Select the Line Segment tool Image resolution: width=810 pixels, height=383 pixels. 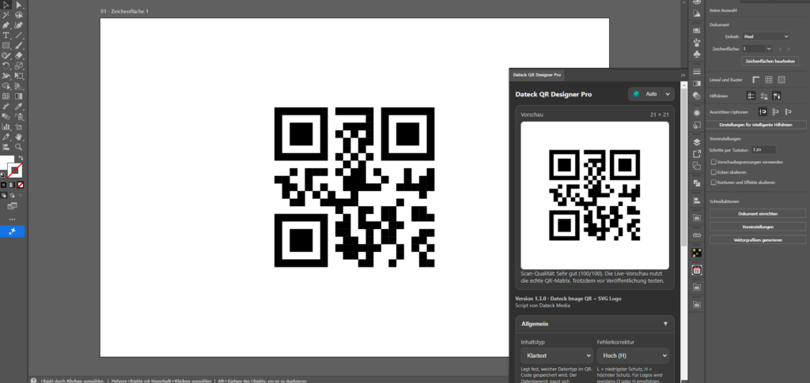click(x=19, y=36)
